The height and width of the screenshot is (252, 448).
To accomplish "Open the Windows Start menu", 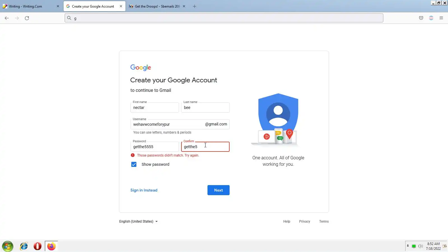I will 8,246.
